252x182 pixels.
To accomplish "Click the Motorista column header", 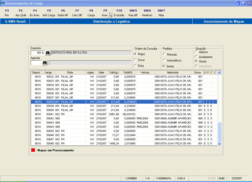I will [x=173, y=72].
